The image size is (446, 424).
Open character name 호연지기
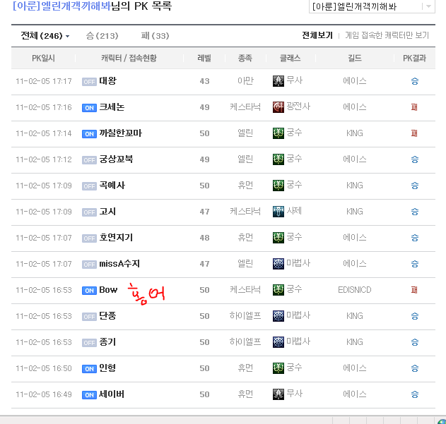tap(116, 238)
